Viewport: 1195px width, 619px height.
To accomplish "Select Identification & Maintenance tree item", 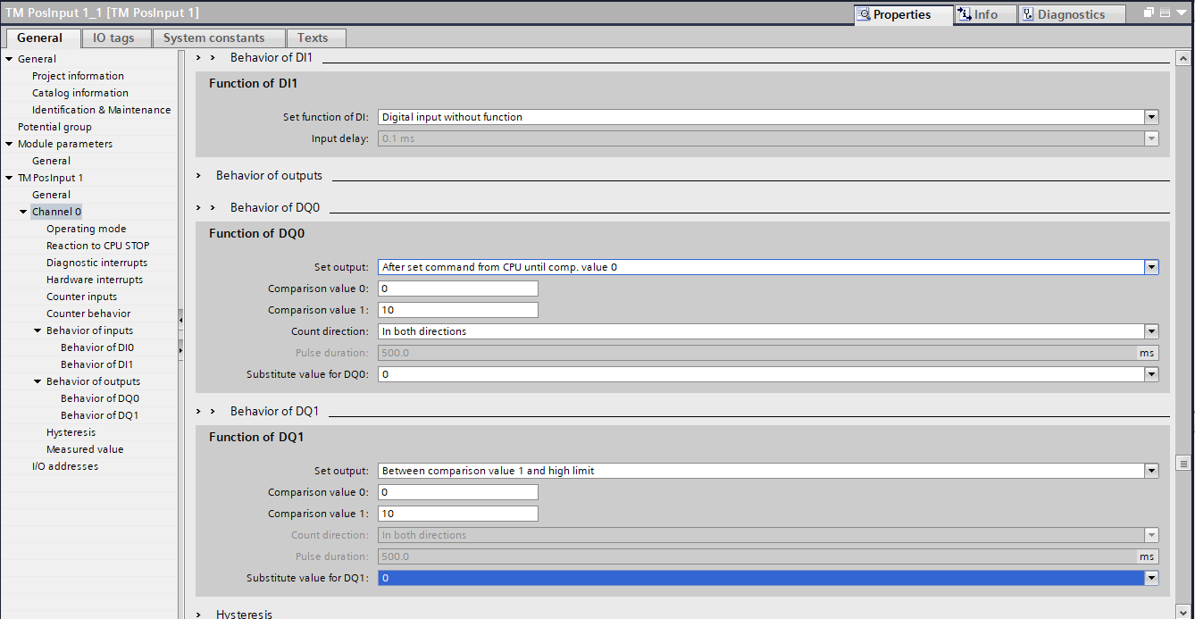I will [101, 110].
